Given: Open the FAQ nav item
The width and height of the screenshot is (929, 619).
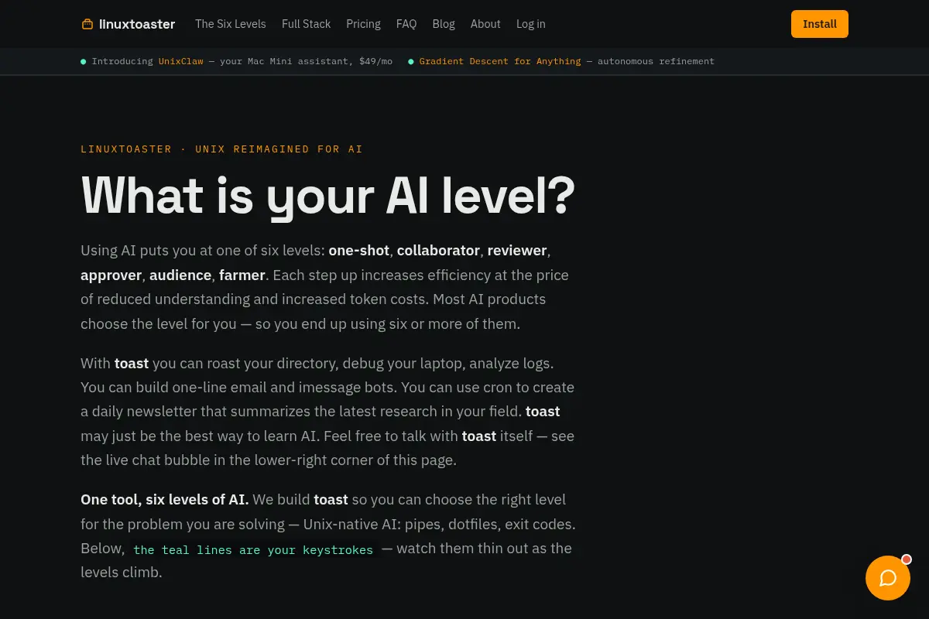Looking at the screenshot, I should [x=406, y=24].
